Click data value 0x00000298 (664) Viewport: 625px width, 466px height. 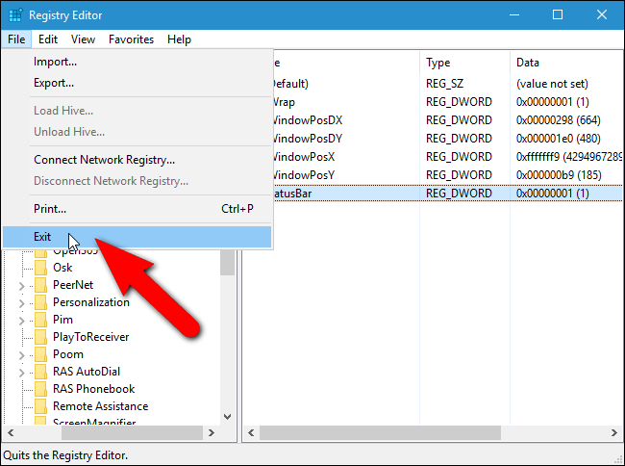559,120
